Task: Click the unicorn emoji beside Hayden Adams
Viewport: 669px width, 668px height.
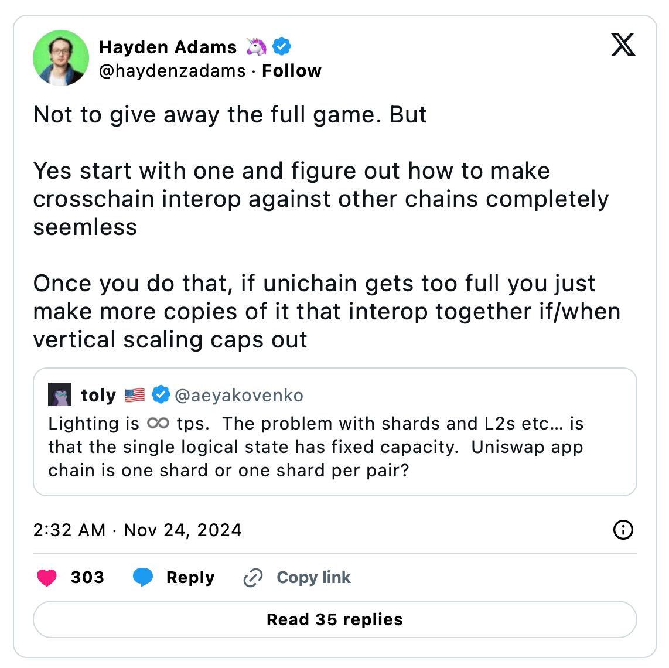Action: (256, 46)
